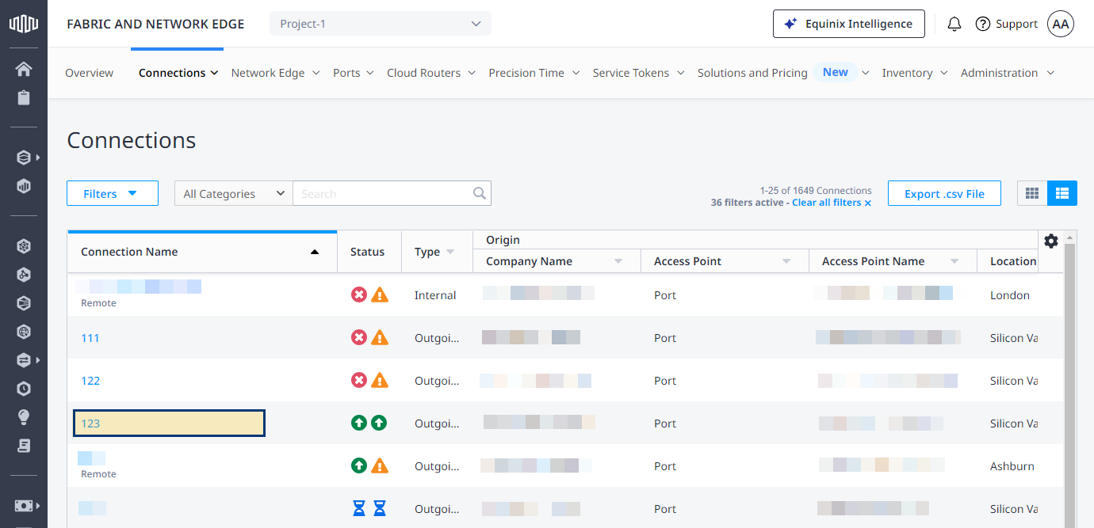The height and width of the screenshot is (528, 1094).
Task: Open the Support help link
Action: tap(1006, 24)
